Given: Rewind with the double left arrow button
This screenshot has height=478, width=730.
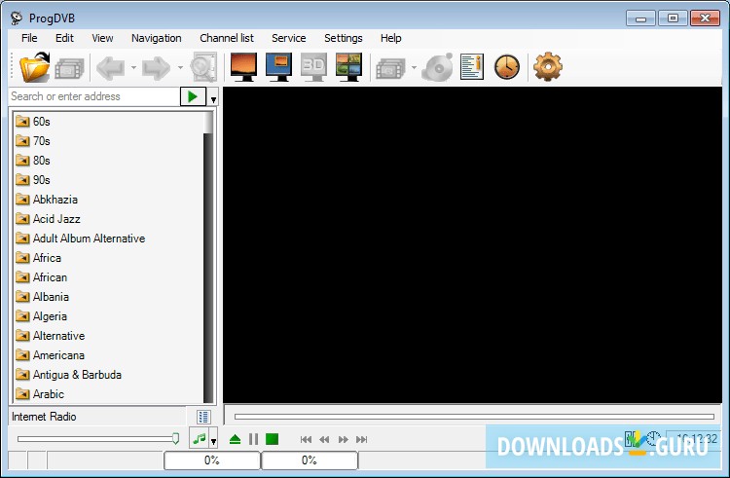Looking at the screenshot, I should [324, 439].
